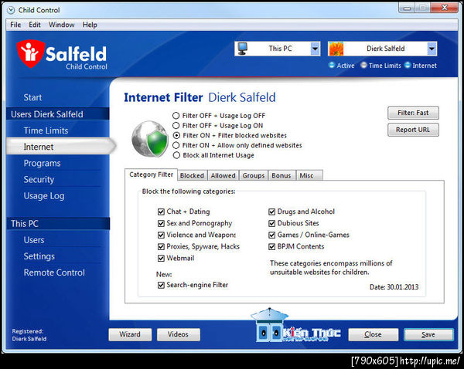
Task: Click the Internet Filter heading
Action: [163, 97]
